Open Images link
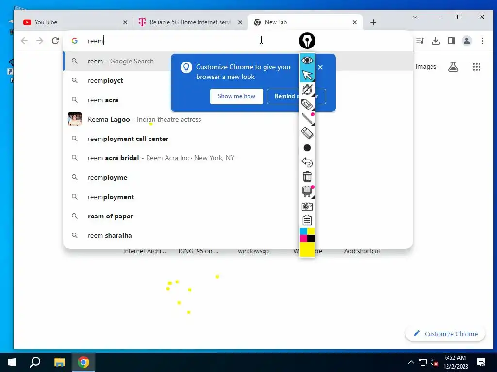 point(426,67)
